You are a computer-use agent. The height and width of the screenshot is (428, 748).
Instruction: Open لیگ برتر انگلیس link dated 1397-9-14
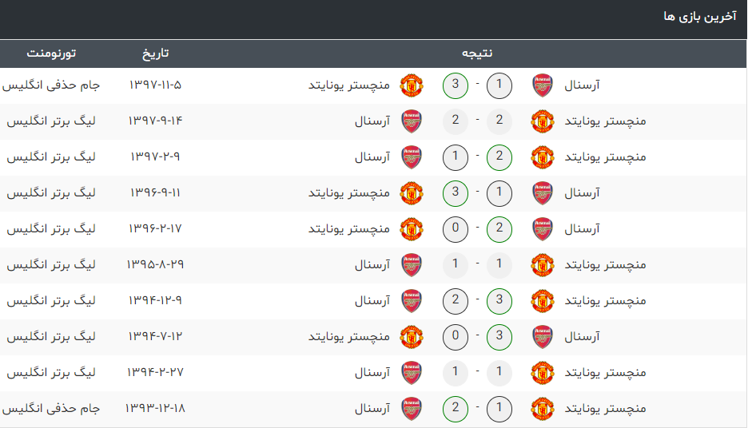51,121
